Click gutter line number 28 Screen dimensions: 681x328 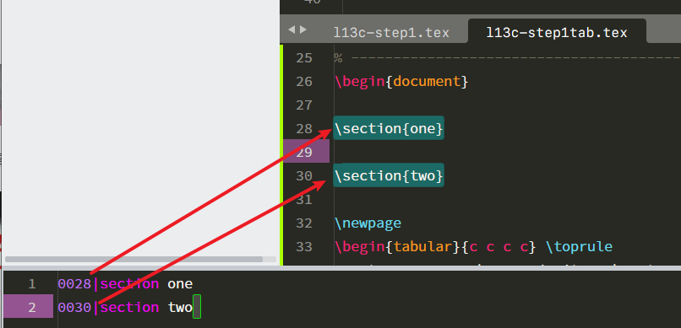tap(304, 129)
